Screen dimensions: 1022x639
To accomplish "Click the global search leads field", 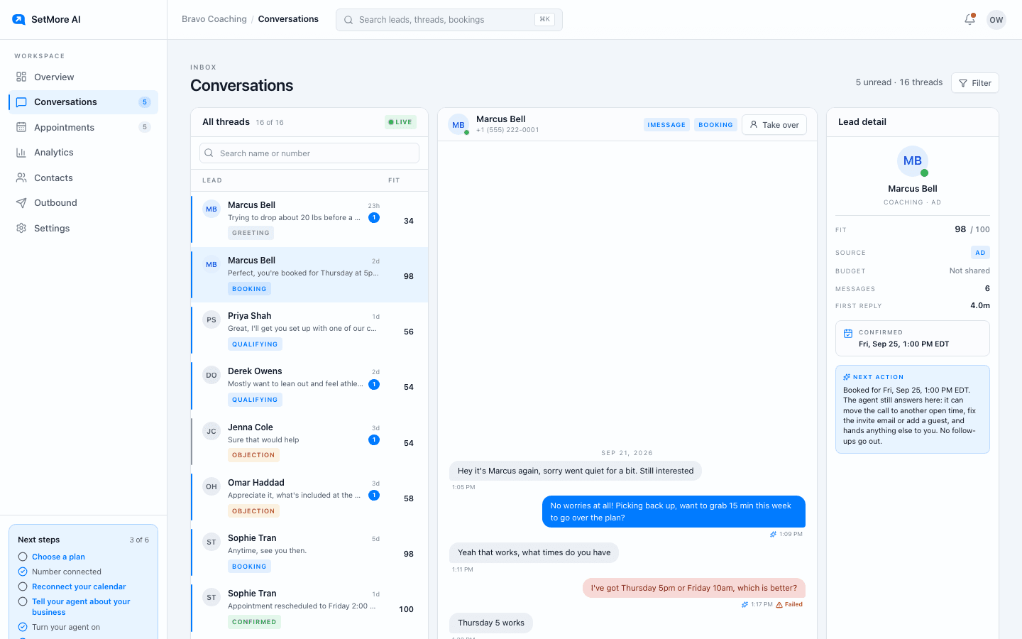I will pos(449,20).
